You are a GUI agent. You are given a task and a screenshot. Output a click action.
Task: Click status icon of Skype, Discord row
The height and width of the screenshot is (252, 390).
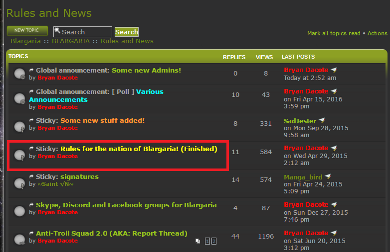coord(19,211)
